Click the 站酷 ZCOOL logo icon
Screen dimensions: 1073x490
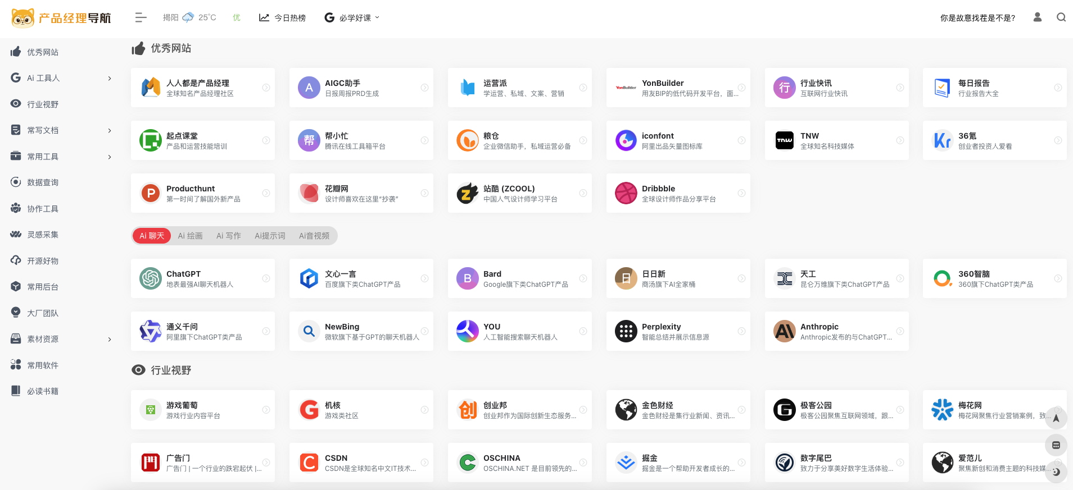(x=468, y=193)
